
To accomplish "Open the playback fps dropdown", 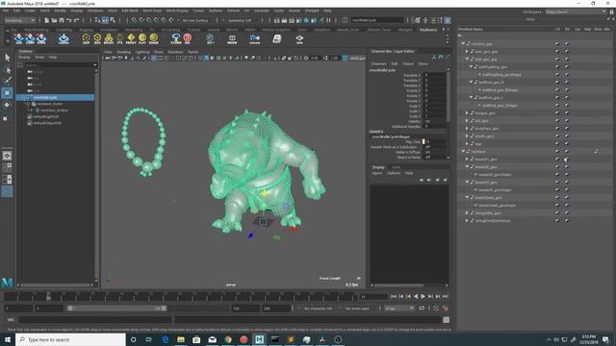I will click(x=399, y=309).
